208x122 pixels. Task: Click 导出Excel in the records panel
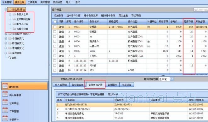pos(113,94)
